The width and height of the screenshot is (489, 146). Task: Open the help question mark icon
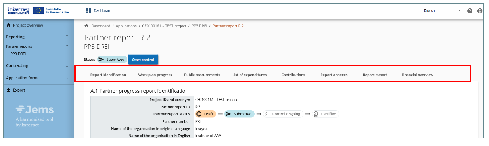[x=470, y=11]
